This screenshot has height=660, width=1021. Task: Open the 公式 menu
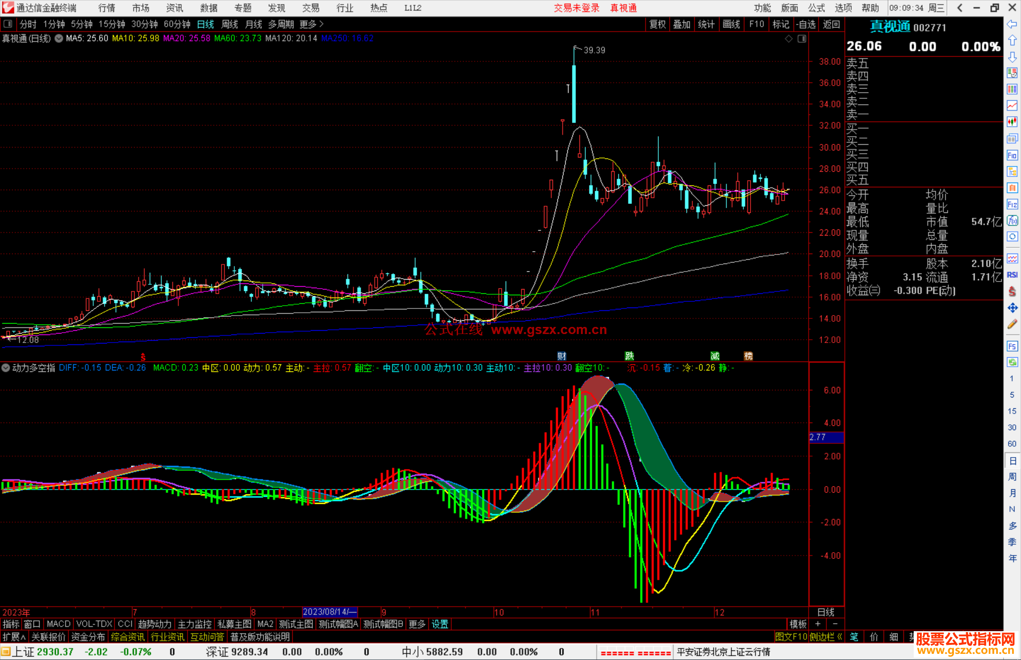(x=816, y=8)
